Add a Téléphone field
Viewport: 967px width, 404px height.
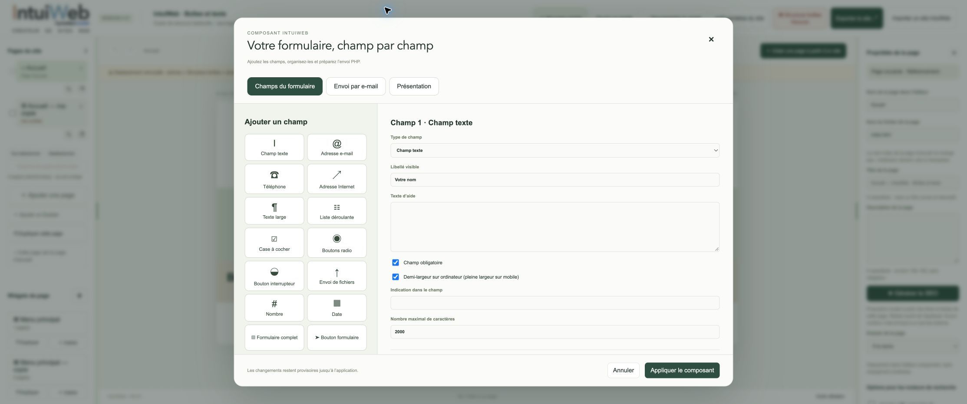pos(274,179)
